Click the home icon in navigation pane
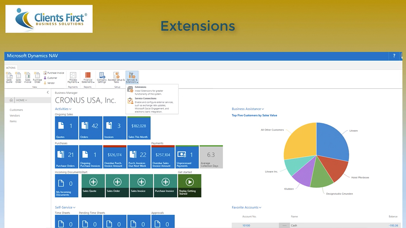This screenshot has height=228, width=406. pos(11,100)
